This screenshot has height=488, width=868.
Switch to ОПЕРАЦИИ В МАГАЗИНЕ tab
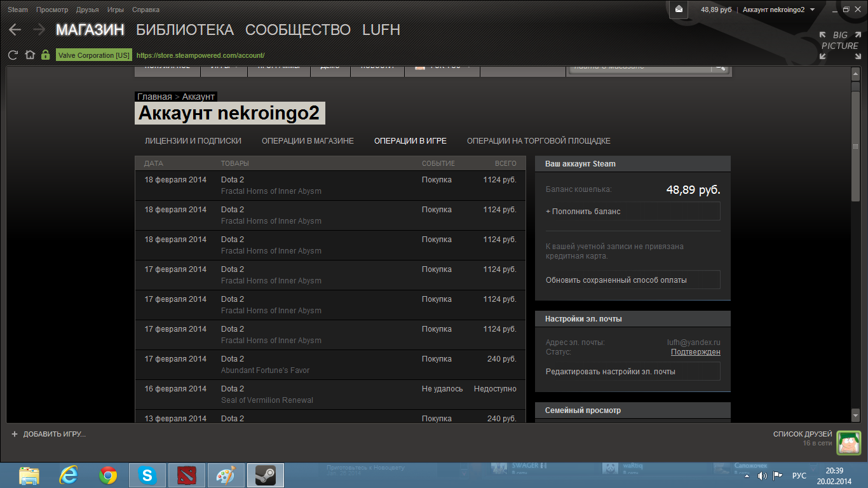(x=308, y=141)
